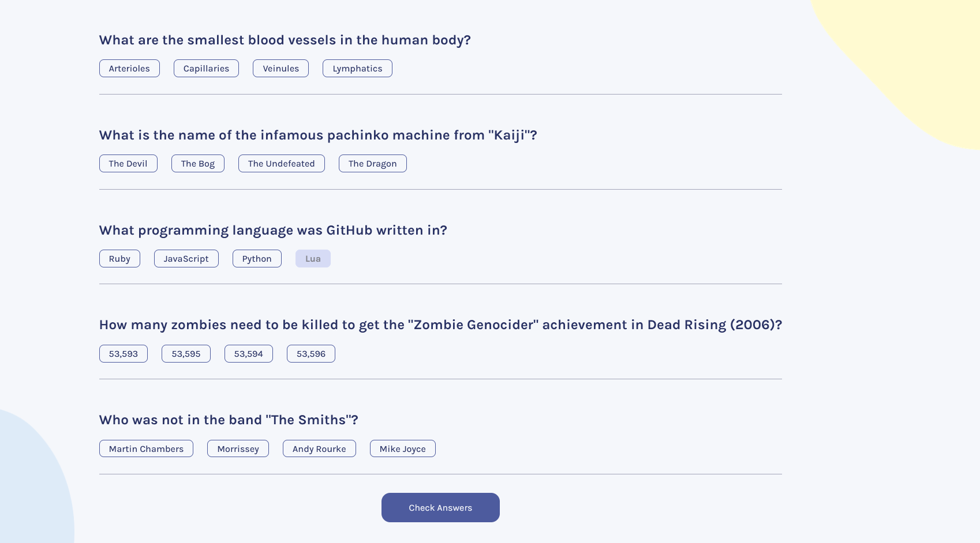Screen dimensions: 980x543
Task: Select the Morrissey option
Action: 238,449
